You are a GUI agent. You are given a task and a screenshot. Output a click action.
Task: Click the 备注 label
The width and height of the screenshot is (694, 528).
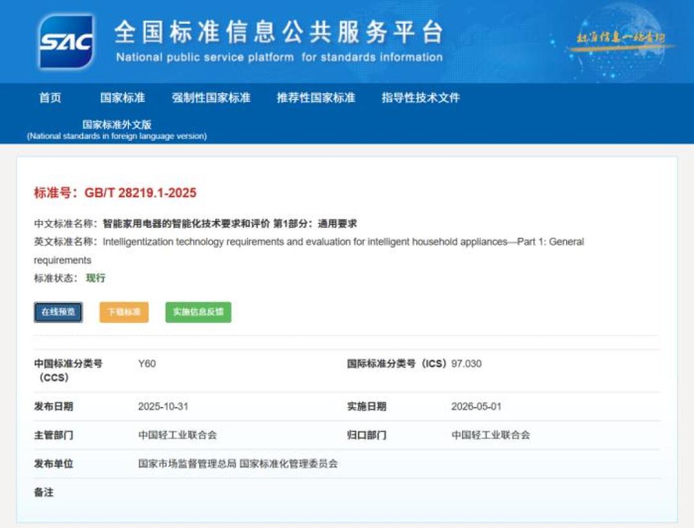(44, 492)
